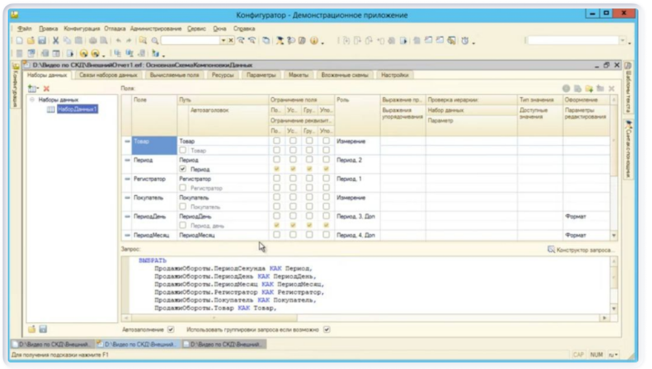The image size is (652, 369).
Task: Uncheck the Период auto-header checkbox
Action: point(182,169)
